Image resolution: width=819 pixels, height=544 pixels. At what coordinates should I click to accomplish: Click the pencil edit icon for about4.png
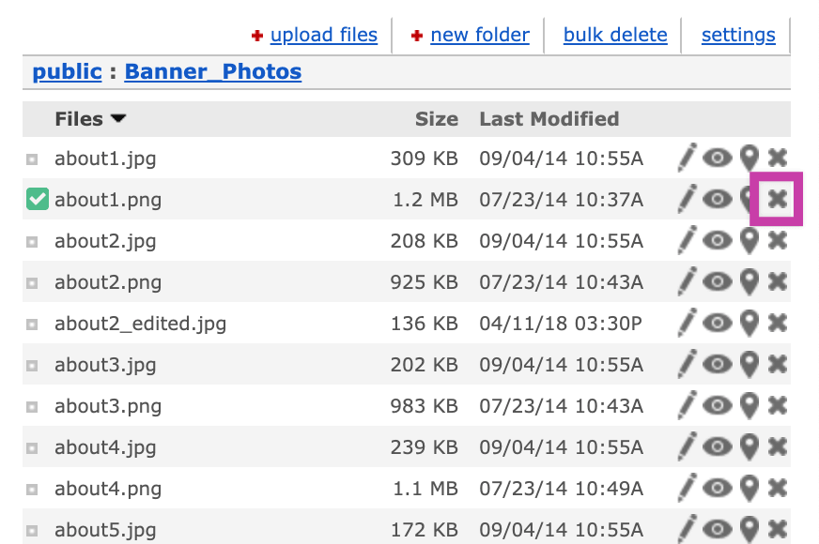click(687, 488)
